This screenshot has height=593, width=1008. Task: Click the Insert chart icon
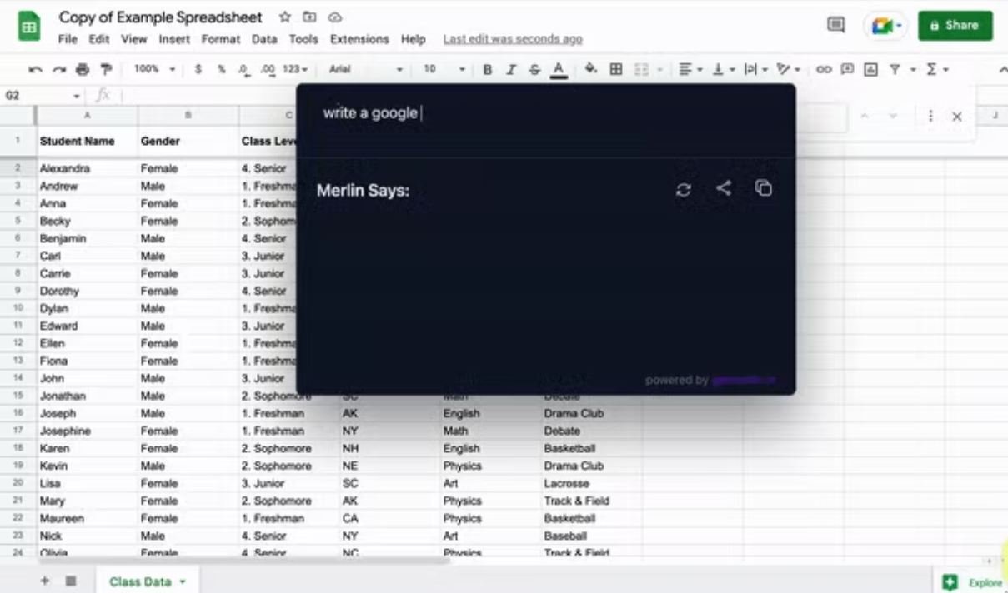[870, 70]
